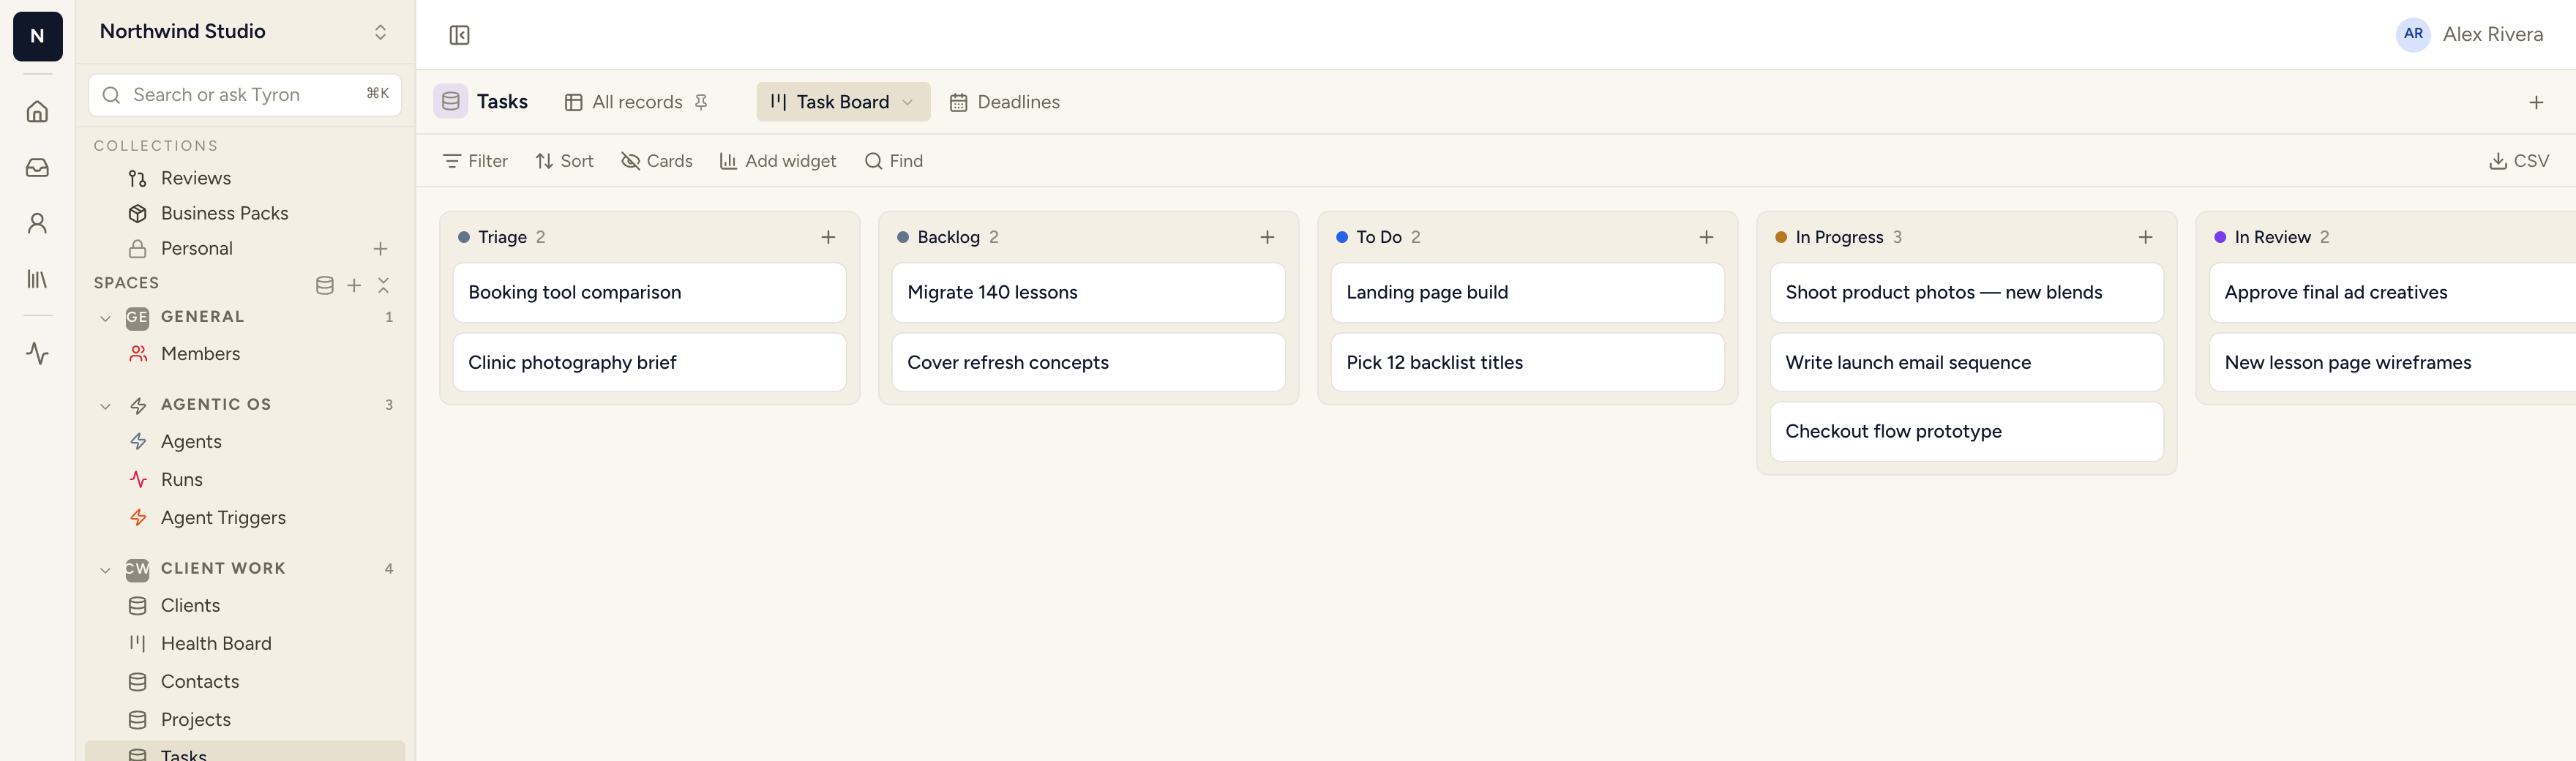Toggle Cards visibility options
The image size is (2576, 761).
pos(656,161)
